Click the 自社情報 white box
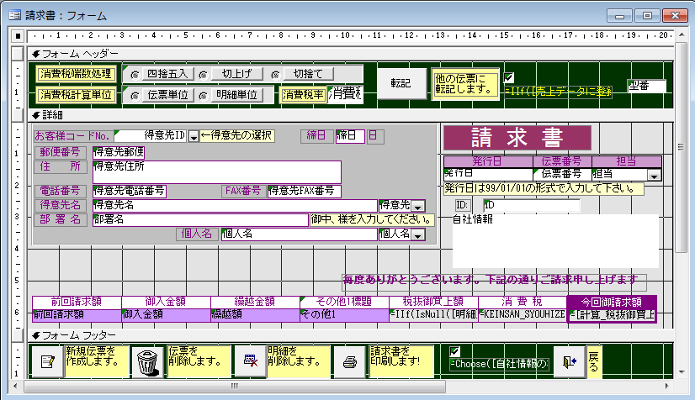695x400 pixels. tap(555, 240)
